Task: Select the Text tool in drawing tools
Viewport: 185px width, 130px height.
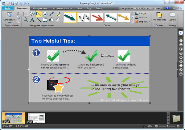Action: 32,20
